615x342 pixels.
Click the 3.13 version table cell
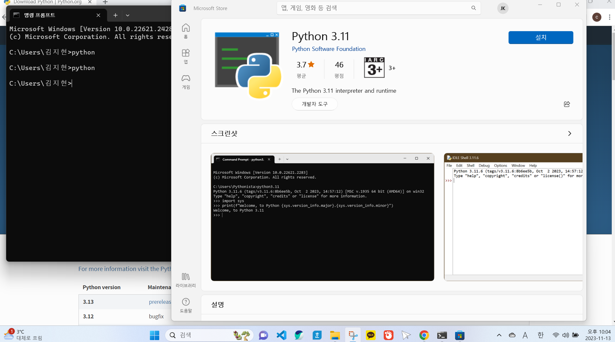coord(88,302)
